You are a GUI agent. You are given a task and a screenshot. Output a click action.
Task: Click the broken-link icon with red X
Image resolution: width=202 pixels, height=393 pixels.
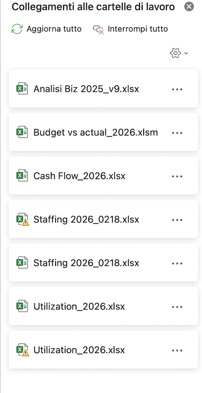(x=98, y=30)
